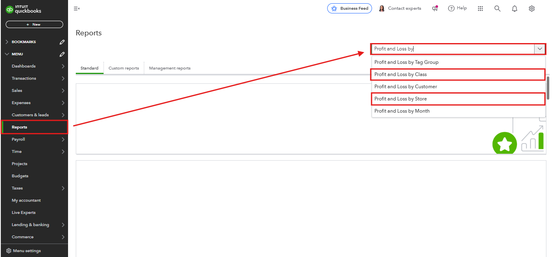This screenshot has width=557, height=257.
Task: Expand Lending & banking submenu chevron
Action: pos(63,225)
